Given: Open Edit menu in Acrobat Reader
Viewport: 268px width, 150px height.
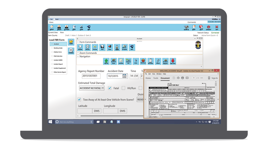Looking at the screenshot, I should [x=150, y=74].
